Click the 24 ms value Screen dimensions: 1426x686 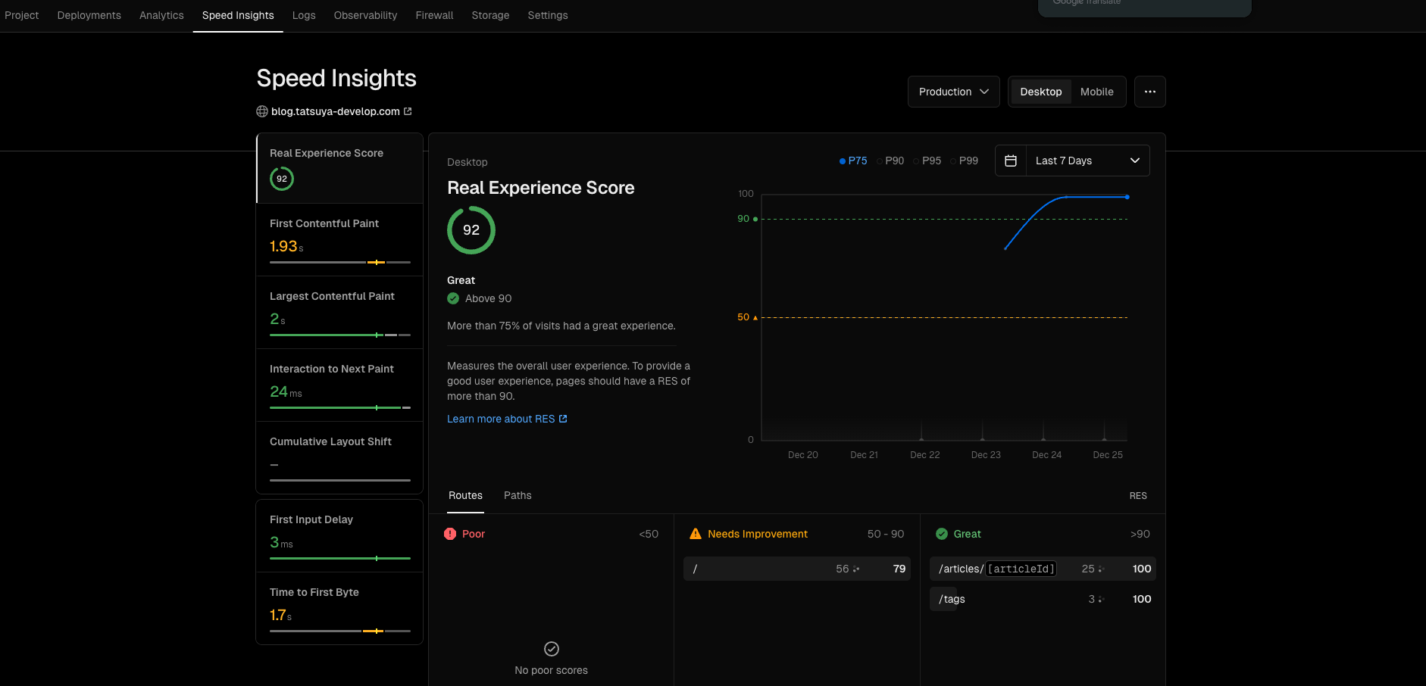click(286, 391)
